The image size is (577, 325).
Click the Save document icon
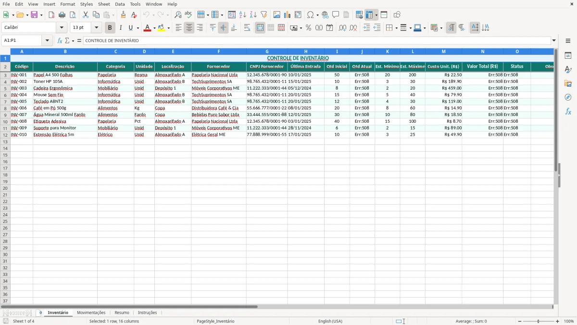coord(34,15)
